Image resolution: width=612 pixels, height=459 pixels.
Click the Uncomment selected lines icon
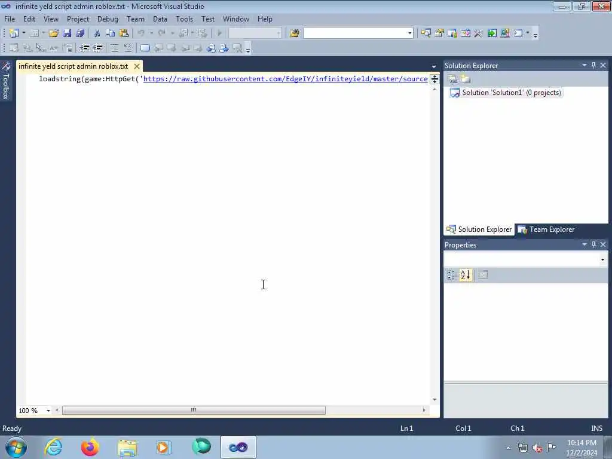[x=128, y=48]
